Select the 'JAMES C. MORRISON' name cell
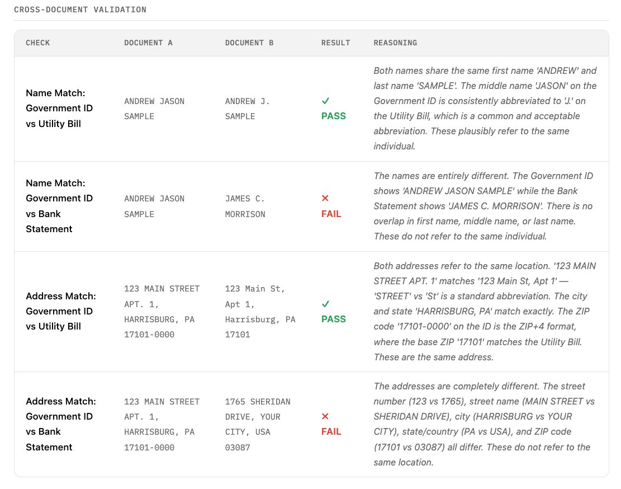 pyautogui.click(x=245, y=206)
